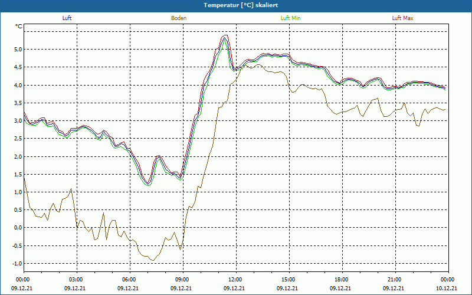Click the '1,0' y-axis label
The height and width of the screenshot is (295, 472).
pos(18,192)
